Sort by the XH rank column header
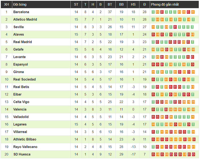200x159 pixels. [x=6, y=4]
